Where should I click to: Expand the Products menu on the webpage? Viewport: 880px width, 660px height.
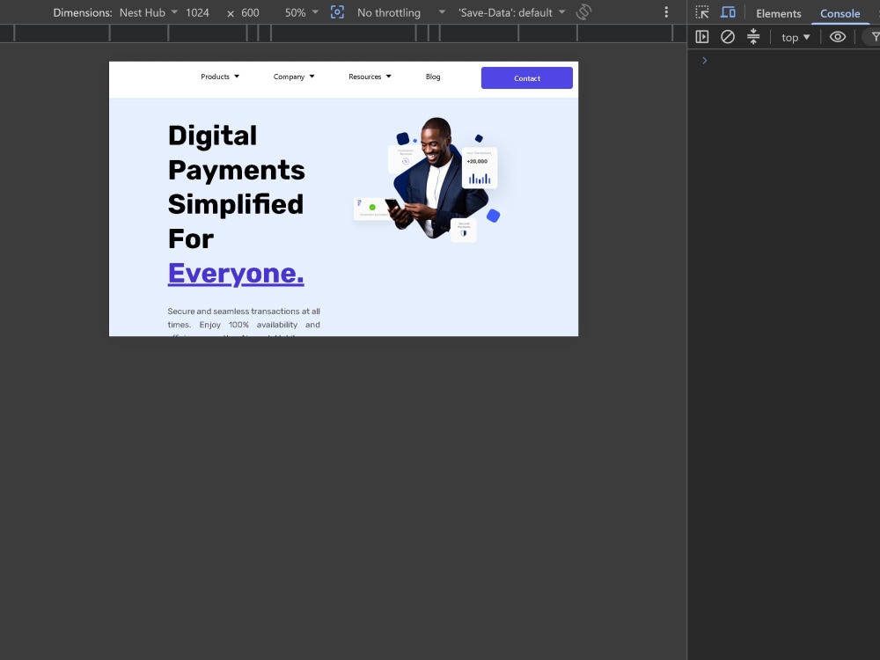click(220, 77)
